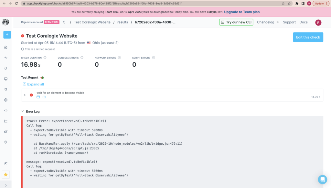Open Rajeev's account breadcrumb
Screen dimensions: 331x188
32,22
